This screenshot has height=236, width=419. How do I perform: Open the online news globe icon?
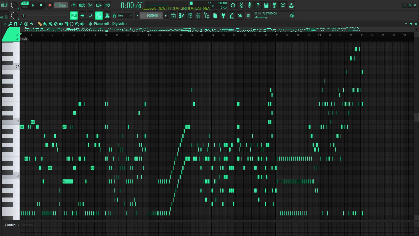pyautogui.click(x=292, y=15)
